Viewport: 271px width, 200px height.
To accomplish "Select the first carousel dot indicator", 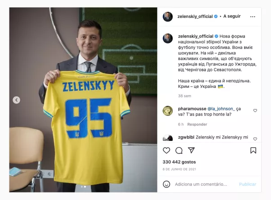I will pyautogui.click(x=82, y=187).
